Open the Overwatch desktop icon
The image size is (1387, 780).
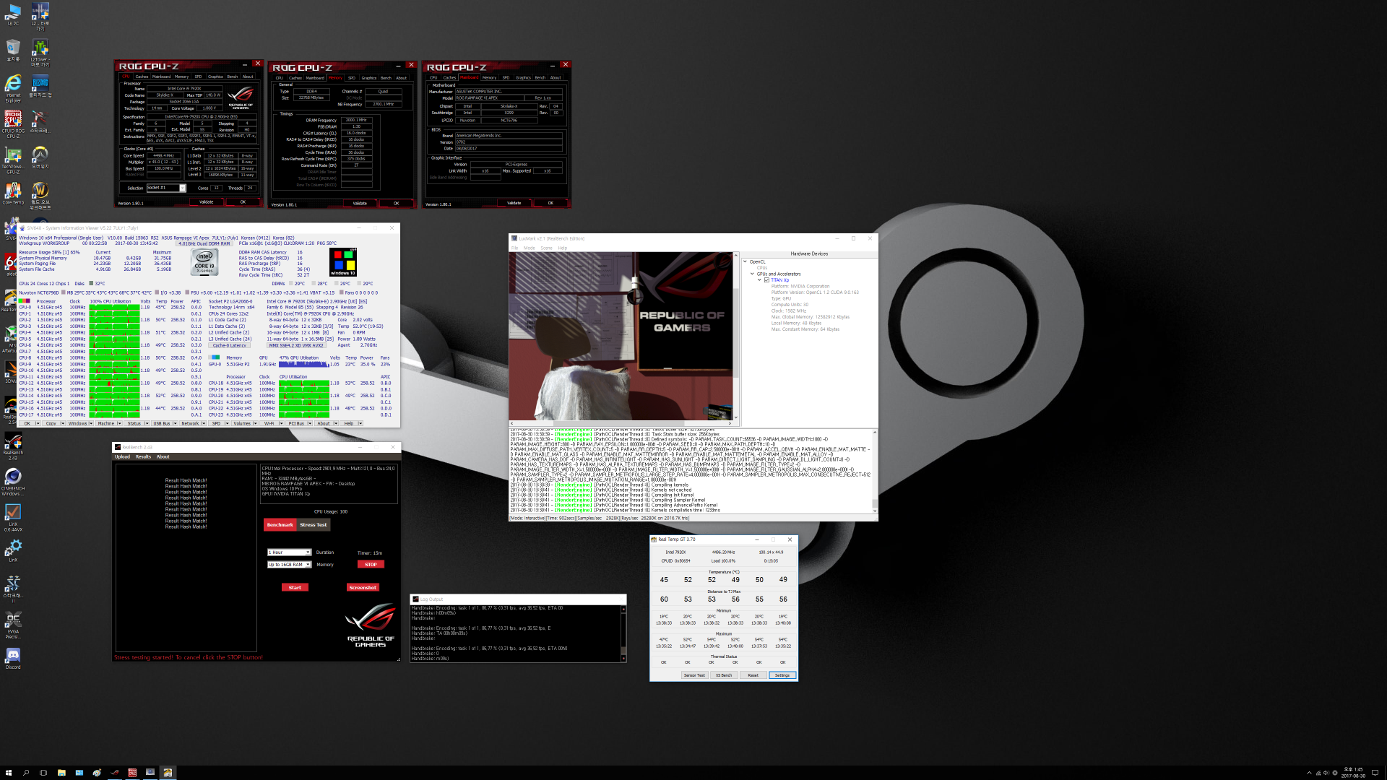coord(40,155)
